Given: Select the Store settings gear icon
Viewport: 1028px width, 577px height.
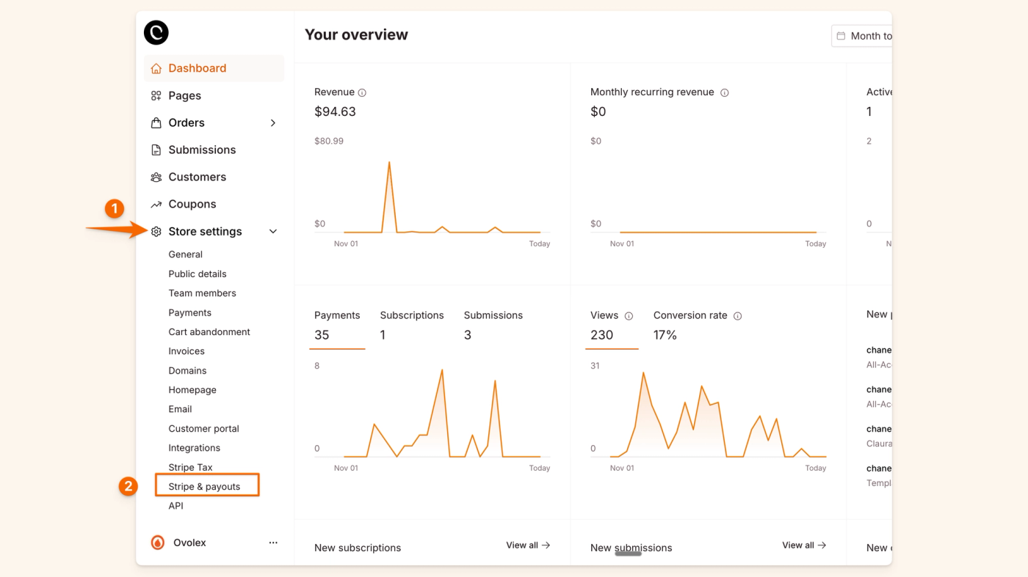Looking at the screenshot, I should [x=156, y=231].
